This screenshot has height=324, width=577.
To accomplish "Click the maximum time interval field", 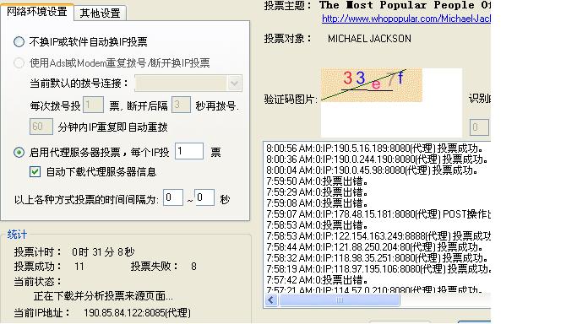I will (204, 197).
